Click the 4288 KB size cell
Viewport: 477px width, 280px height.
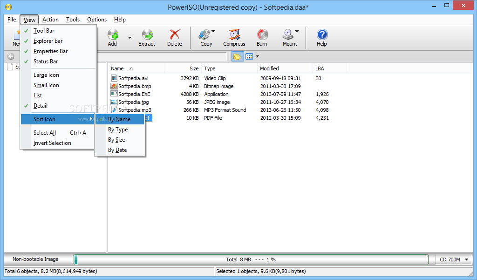pyautogui.click(x=190, y=94)
